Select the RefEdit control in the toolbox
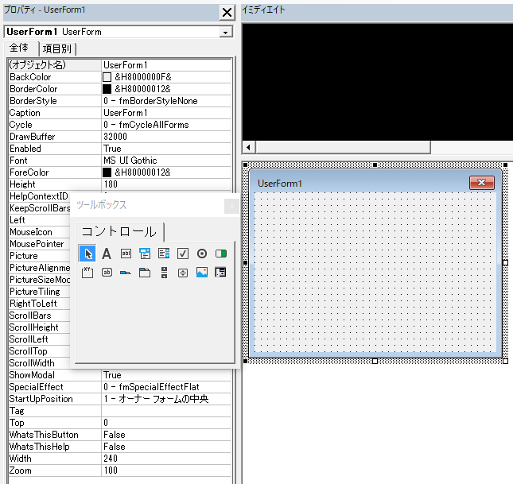The width and height of the screenshot is (513, 484). coord(221,273)
